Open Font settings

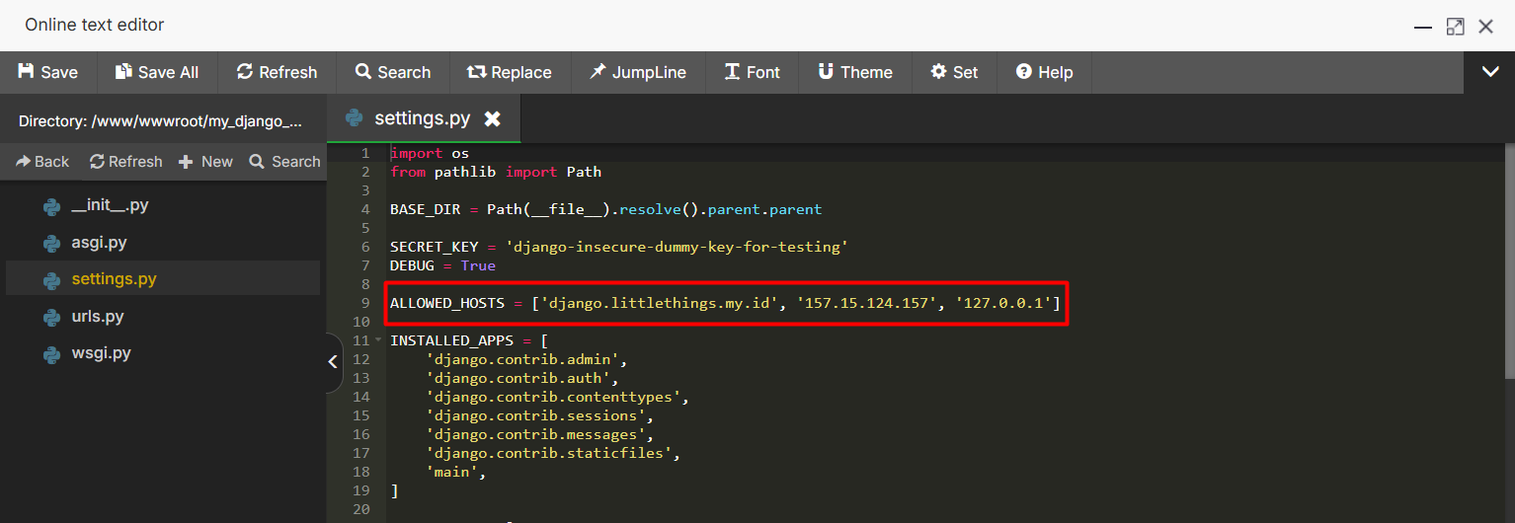tap(752, 72)
